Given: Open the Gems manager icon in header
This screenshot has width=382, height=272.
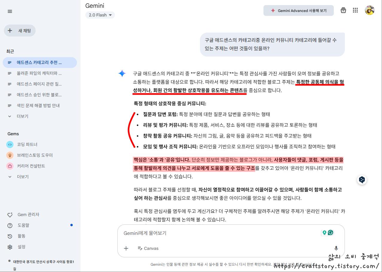Looking at the screenshot, I should (343, 10).
